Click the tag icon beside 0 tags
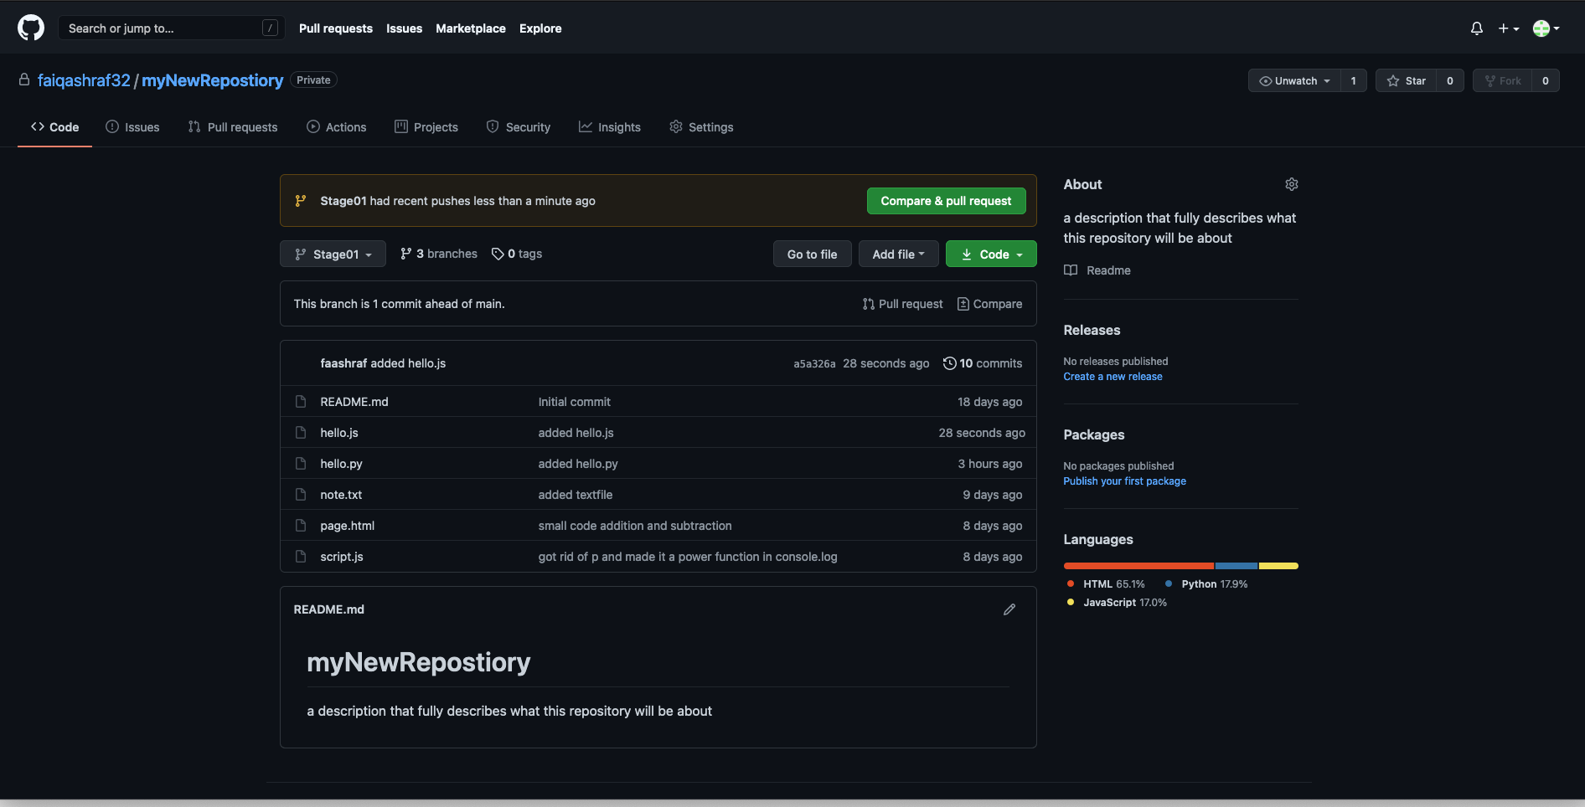This screenshot has width=1585, height=807. click(498, 254)
